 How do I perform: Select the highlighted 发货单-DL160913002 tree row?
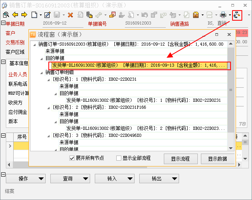(139, 65)
